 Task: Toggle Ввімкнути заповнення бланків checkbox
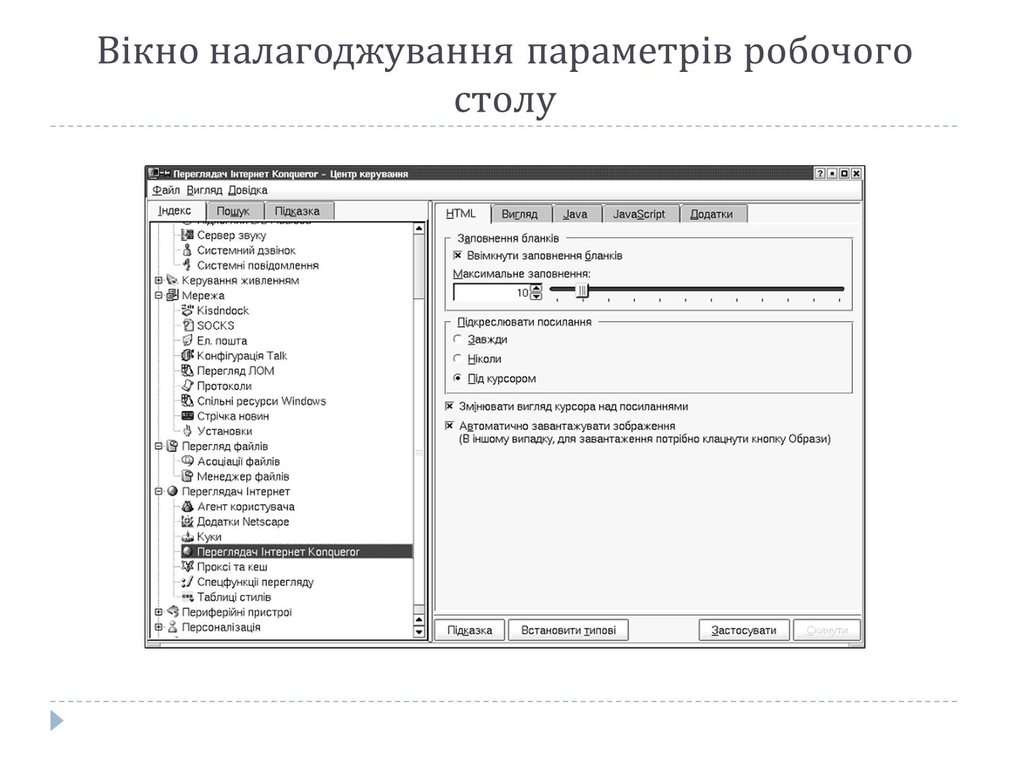coord(458,255)
